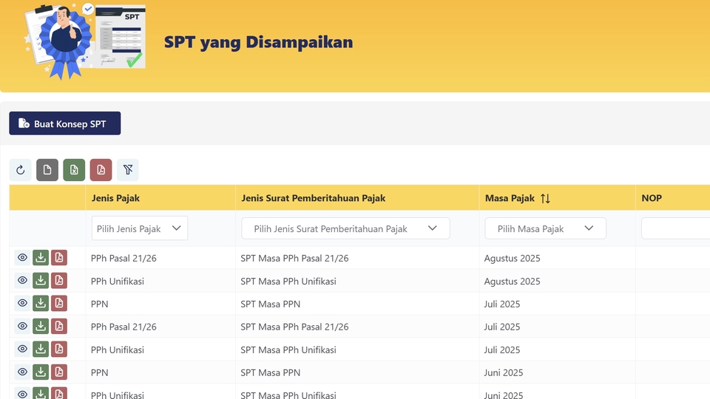Download the PPh Pasal 21/26 Agustus 2025 SPT
This screenshot has height=399, width=710.
point(41,258)
